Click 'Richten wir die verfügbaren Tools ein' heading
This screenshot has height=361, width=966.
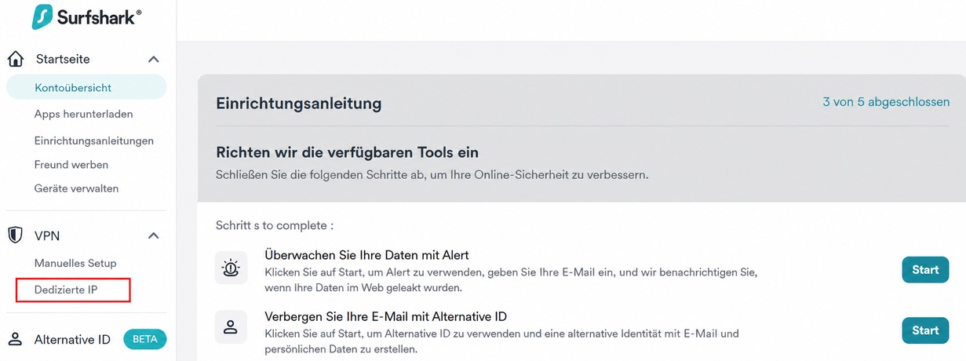(347, 152)
